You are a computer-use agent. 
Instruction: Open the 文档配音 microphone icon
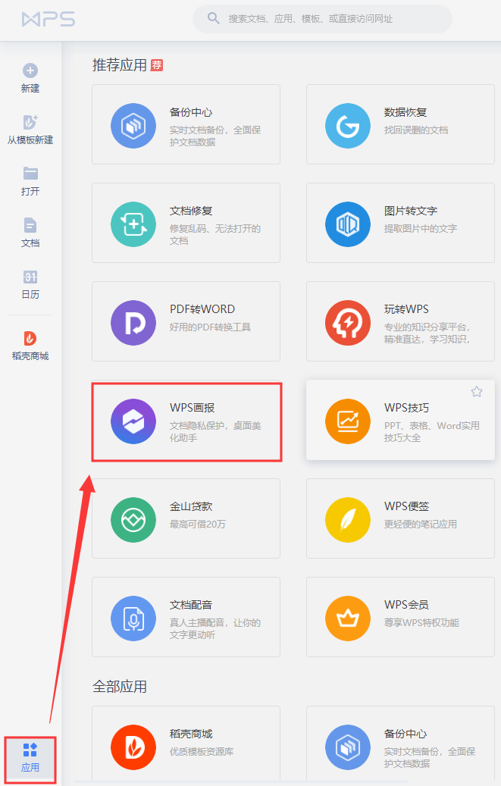tap(133, 618)
